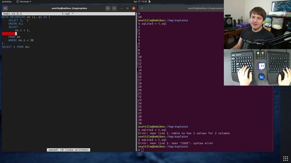
Task: Click the first $ sqlite3 < t.sql command
Action: click(152, 24)
